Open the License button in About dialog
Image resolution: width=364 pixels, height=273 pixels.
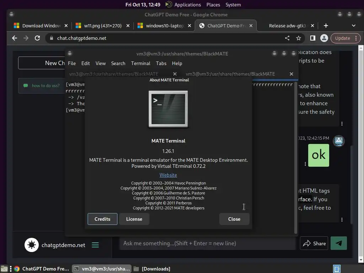[x=134, y=219]
